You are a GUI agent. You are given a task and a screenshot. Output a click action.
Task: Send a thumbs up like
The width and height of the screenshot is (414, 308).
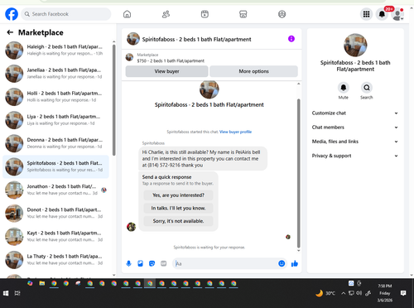295,263
